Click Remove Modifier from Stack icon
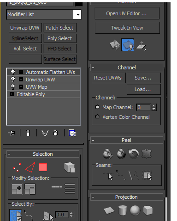Image resolution: width=177 pixels, height=221 pixels. click(x=55, y=133)
